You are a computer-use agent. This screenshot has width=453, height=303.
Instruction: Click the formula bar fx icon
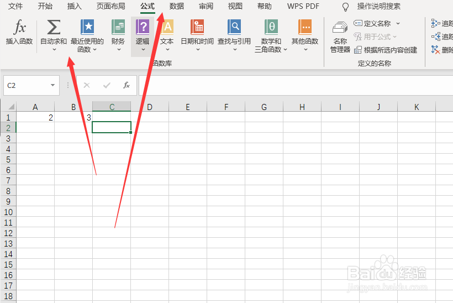127,85
